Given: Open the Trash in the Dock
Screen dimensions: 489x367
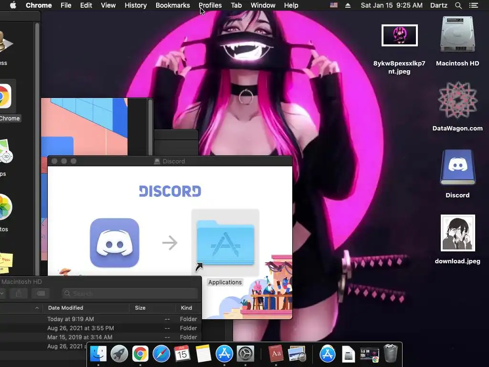Looking at the screenshot, I should 391,353.
